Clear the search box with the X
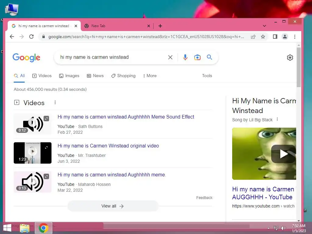 point(170,57)
